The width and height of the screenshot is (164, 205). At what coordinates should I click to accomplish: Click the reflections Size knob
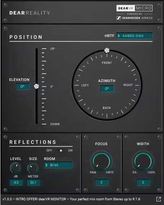tap(33, 168)
